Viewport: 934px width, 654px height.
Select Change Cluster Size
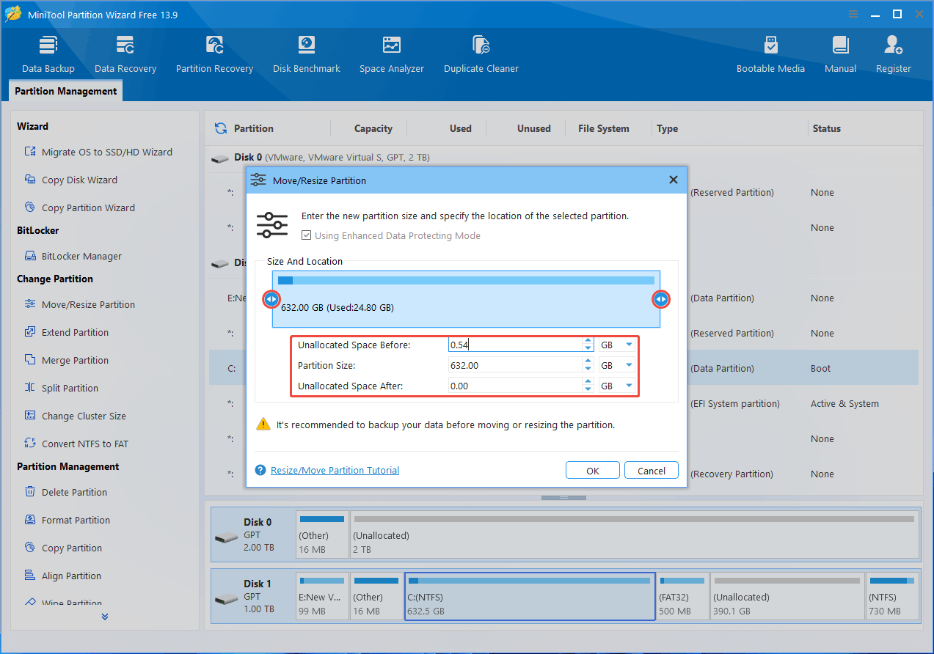tap(76, 416)
